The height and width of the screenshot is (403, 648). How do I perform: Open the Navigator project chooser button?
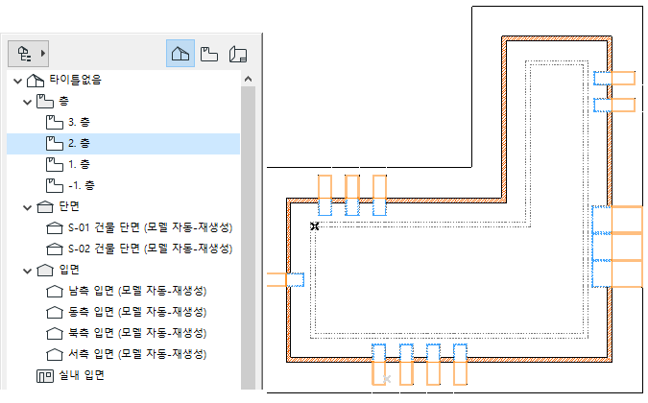(28, 54)
